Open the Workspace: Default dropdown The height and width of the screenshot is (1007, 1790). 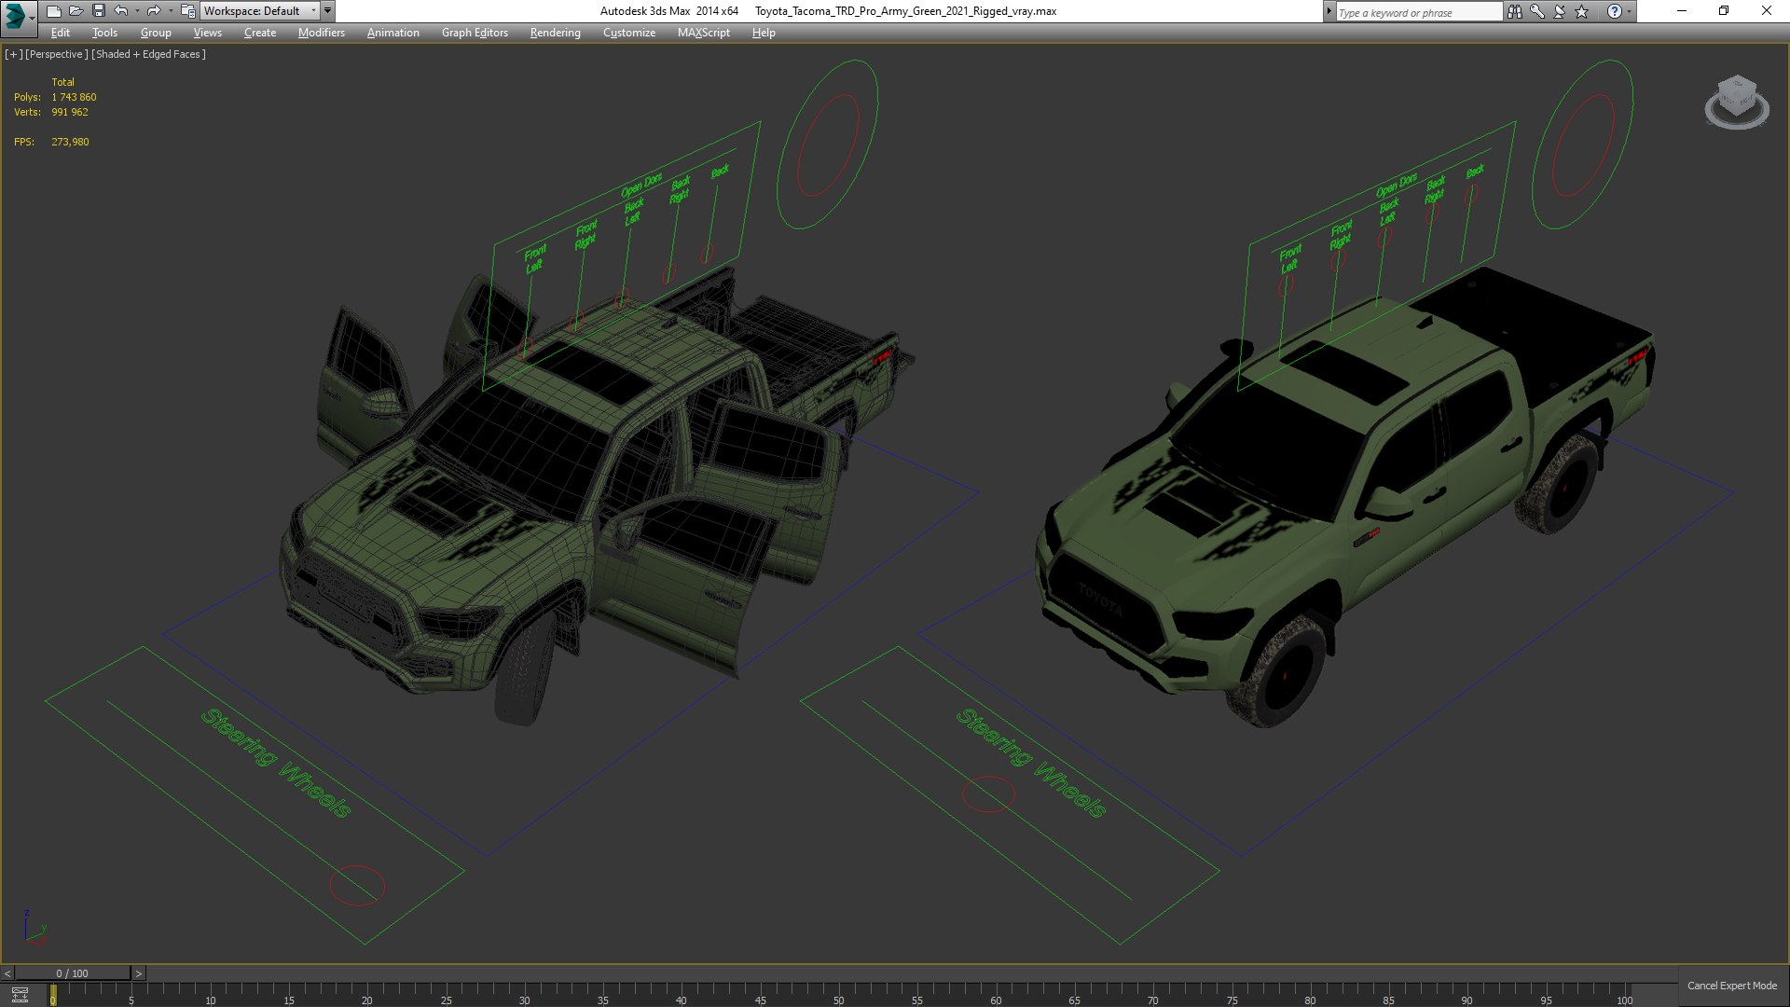[x=259, y=11]
